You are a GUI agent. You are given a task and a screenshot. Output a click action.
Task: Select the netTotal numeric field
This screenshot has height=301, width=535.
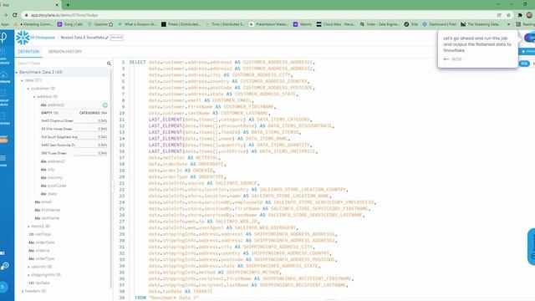coord(40,234)
